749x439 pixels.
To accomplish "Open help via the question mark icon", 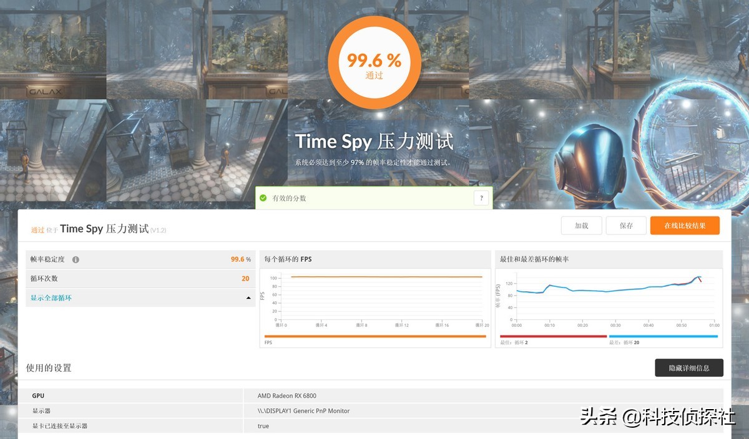I will [x=481, y=197].
